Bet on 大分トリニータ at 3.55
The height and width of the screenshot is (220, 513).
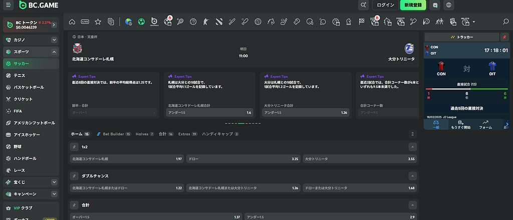pos(360,159)
